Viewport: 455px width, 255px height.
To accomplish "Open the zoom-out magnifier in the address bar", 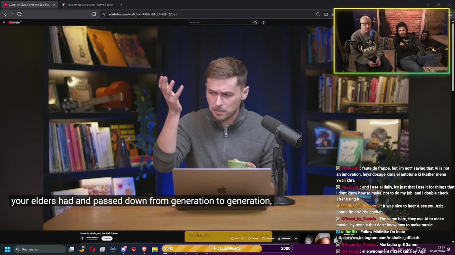I will tap(318, 14).
